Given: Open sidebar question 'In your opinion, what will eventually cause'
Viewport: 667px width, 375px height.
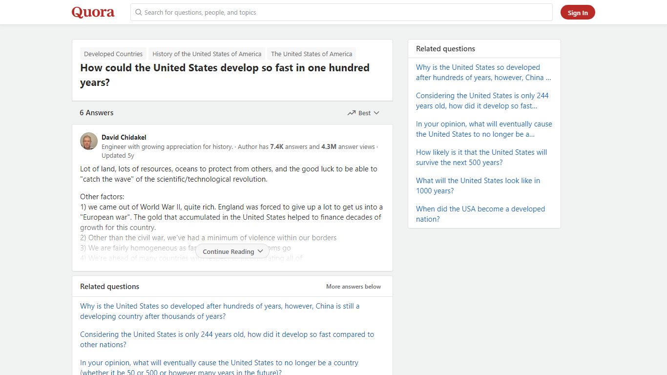Looking at the screenshot, I should point(484,129).
